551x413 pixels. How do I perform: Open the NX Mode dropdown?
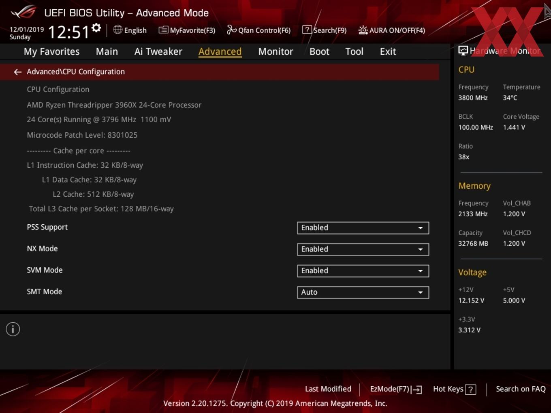(363, 249)
